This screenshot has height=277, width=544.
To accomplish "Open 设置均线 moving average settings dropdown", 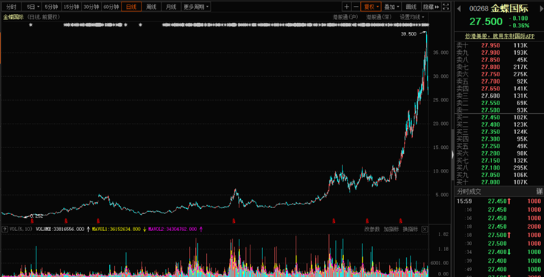I will pyautogui.click(x=412, y=16).
